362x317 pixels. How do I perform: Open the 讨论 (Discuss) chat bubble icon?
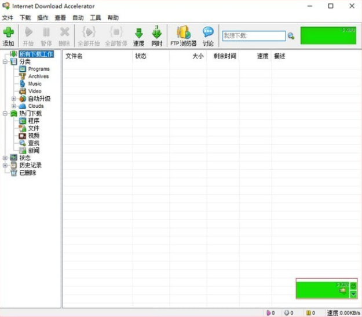(x=208, y=36)
